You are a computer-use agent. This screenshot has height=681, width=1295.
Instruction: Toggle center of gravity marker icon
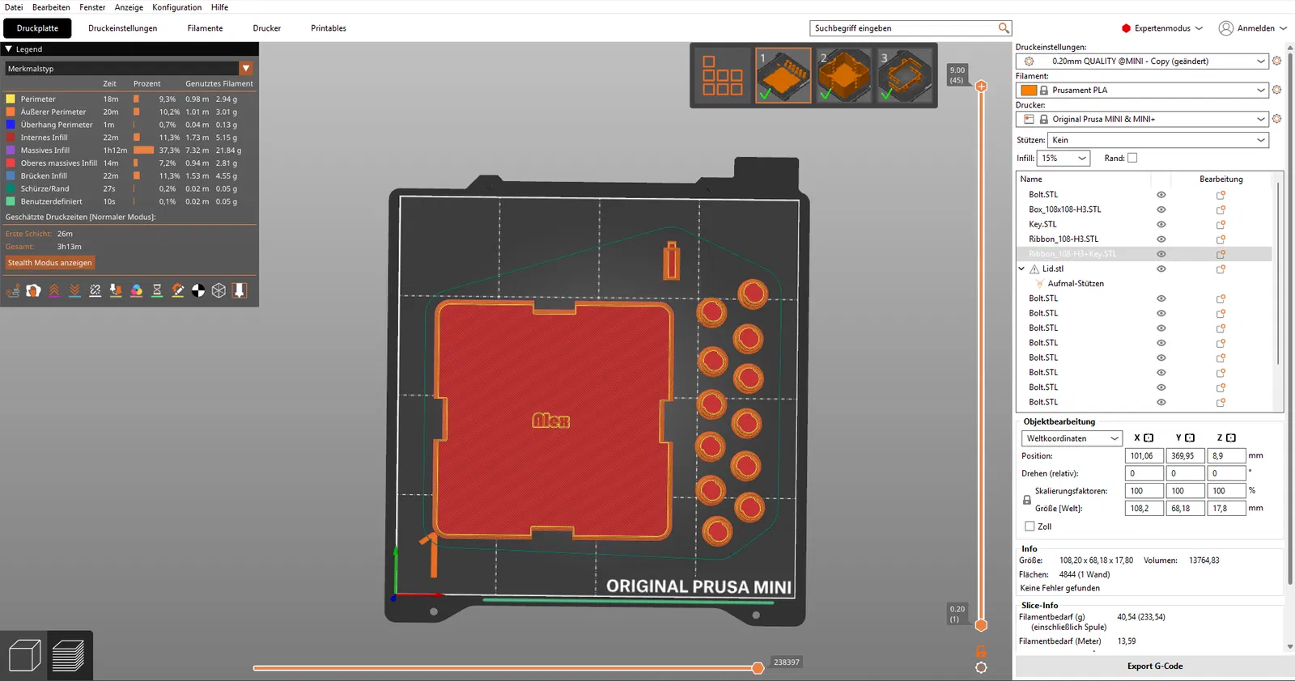coord(198,290)
